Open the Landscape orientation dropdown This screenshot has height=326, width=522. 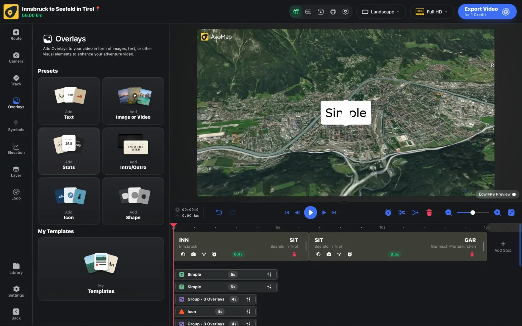[381, 12]
